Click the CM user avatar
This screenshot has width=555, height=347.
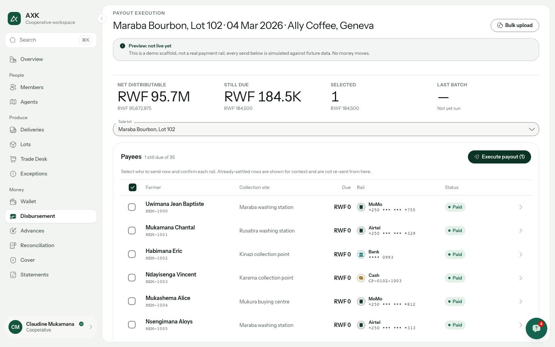15,327
